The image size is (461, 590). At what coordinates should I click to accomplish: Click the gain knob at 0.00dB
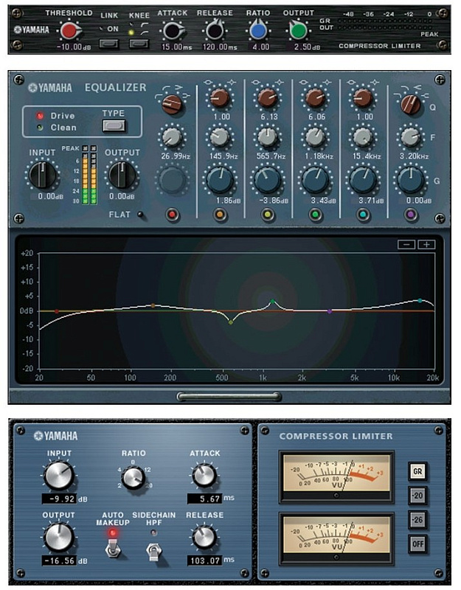point(411,181)
